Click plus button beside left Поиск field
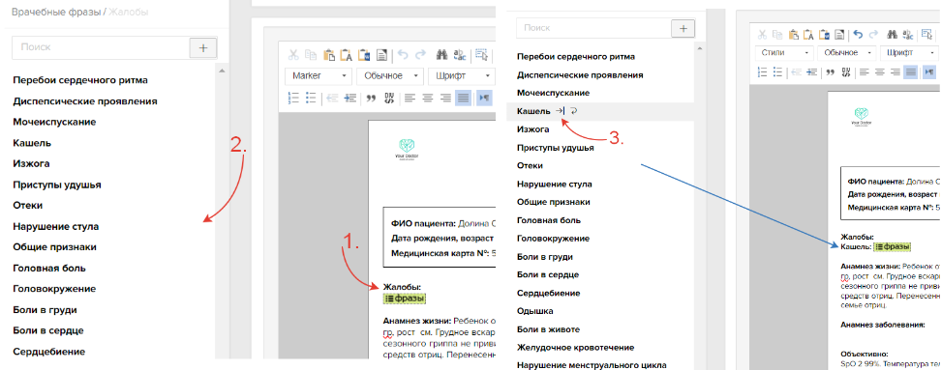 coord(203,47)
